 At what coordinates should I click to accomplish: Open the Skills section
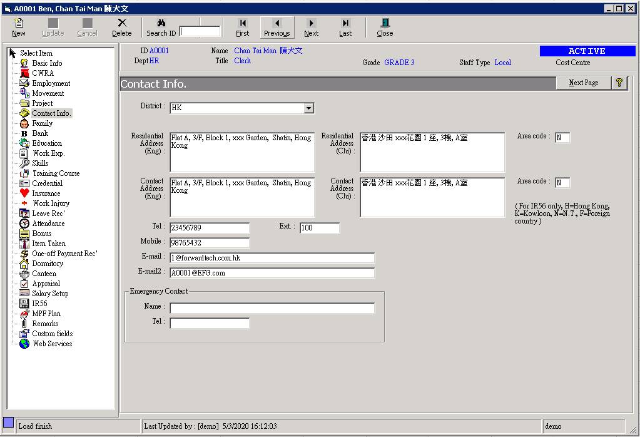coord(40,163)
